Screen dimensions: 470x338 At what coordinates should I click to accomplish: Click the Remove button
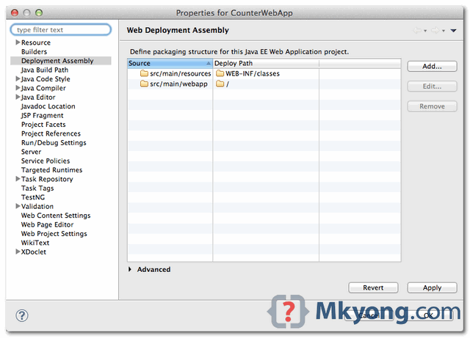click(433, 106)
